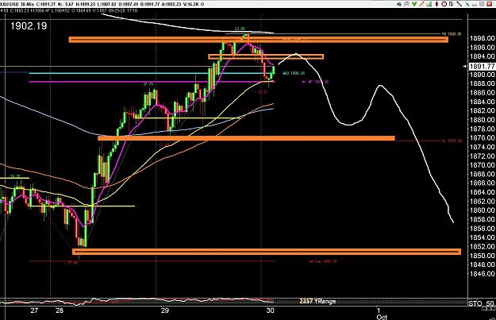Click the XAUUSD 30-Min chart title
496x320 pixels.
pyautogui.click(x=17, y=4)
